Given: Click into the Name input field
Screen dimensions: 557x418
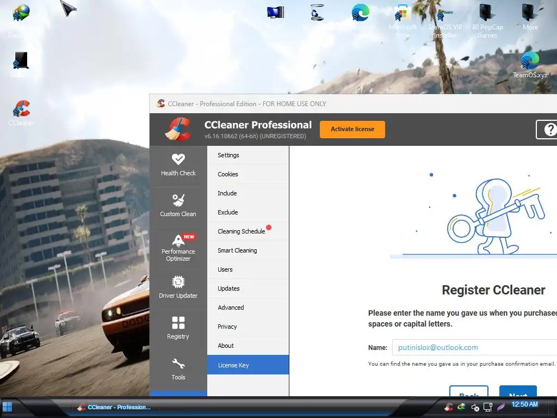Looking at the screenshot, I should tap(474, 347).
